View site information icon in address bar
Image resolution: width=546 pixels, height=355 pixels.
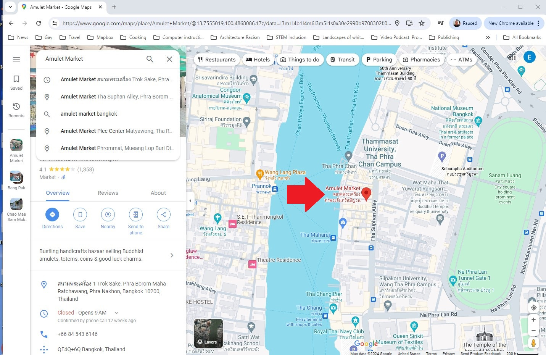(55, 23)
